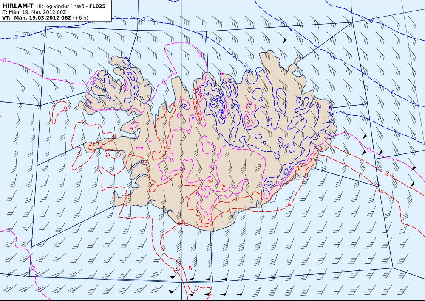Screen dimensions: 425x301
Task: Click the '-6' blue contour label
Action: pos(371,21)
